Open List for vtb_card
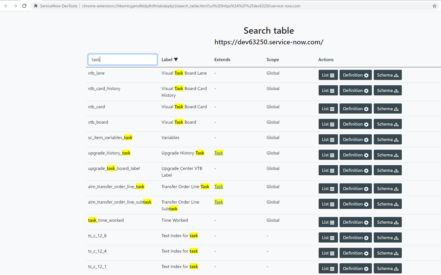 click(328, 109)
